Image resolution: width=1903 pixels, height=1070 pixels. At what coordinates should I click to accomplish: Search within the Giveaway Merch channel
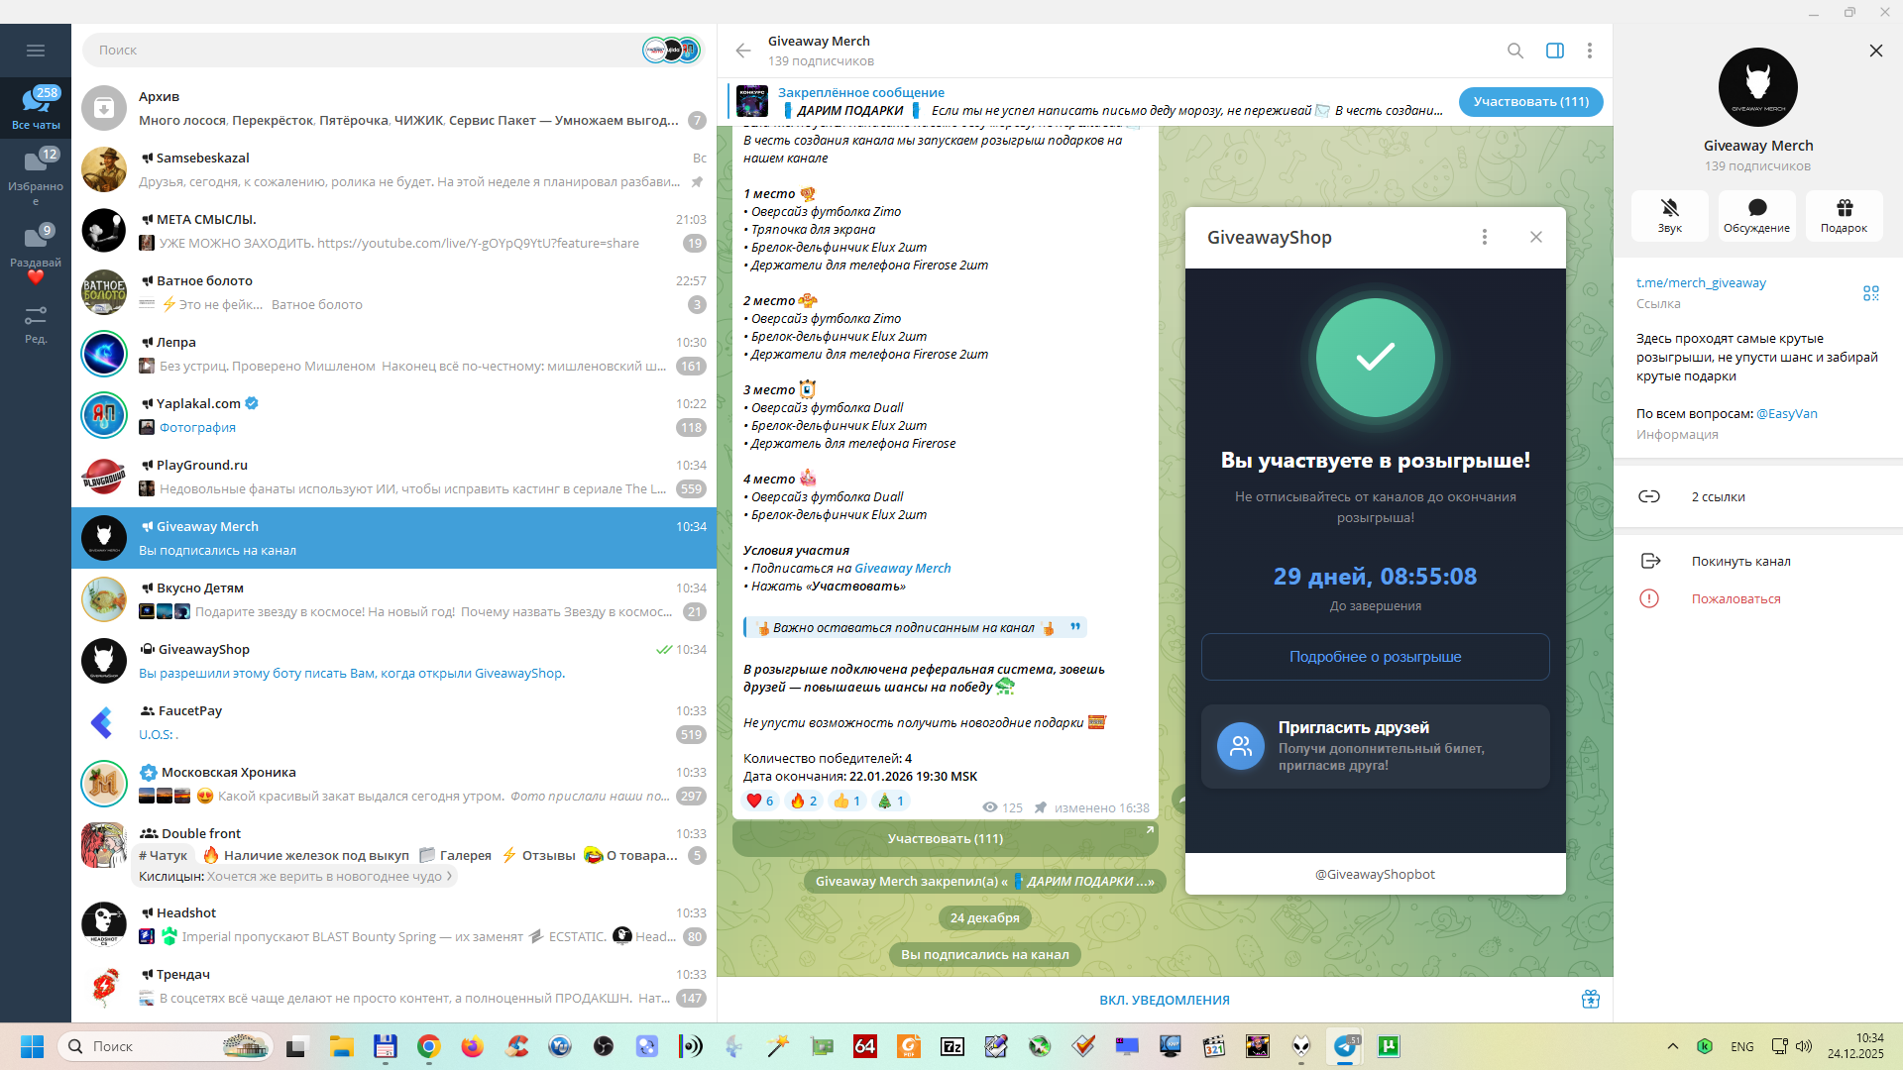pos(1514,51)
